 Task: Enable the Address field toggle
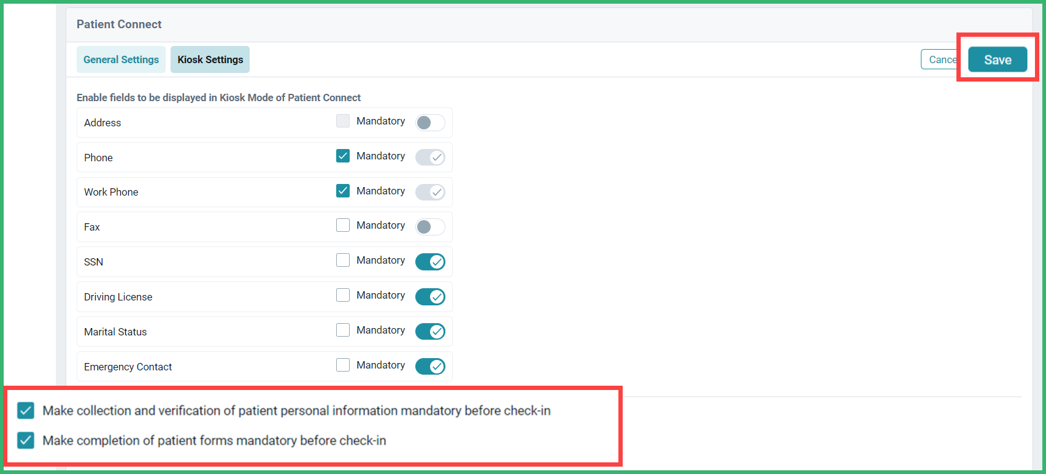(x=430, y=122)
